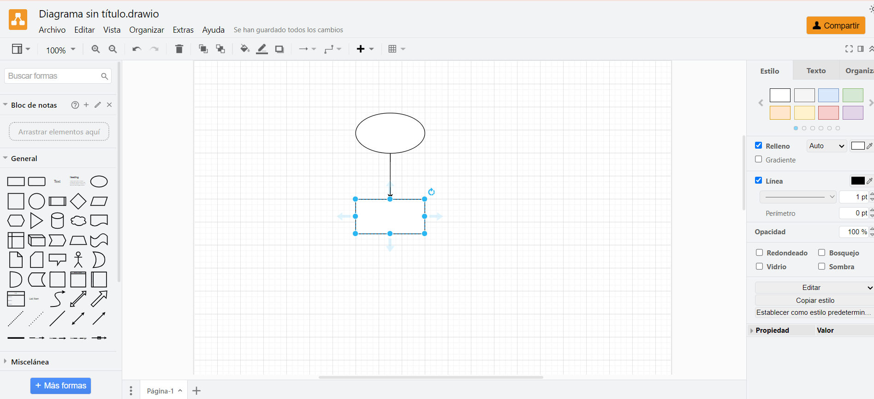
Task: Delete the selected shape with trash icon
Action: coord(179,49)
